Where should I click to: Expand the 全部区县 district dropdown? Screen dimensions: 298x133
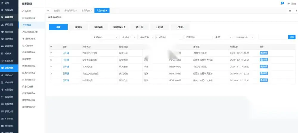pos(146,37)
